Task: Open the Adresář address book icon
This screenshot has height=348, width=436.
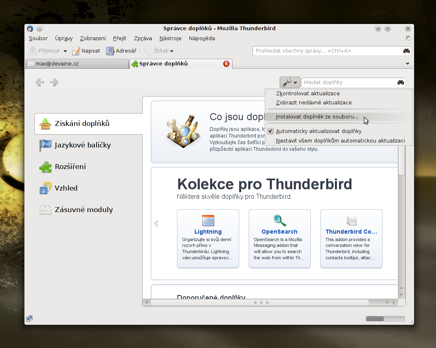Action: 110,51
